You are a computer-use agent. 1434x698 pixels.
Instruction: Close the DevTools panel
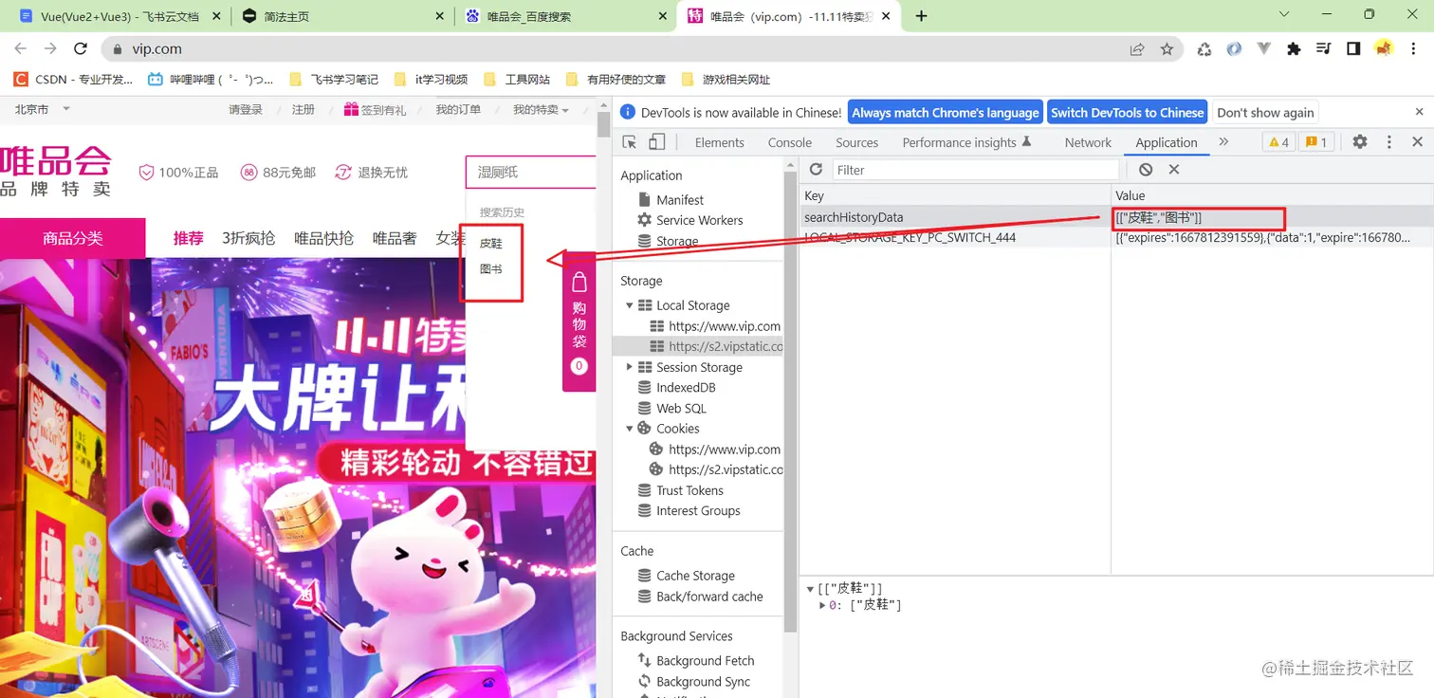(1418, 142)
